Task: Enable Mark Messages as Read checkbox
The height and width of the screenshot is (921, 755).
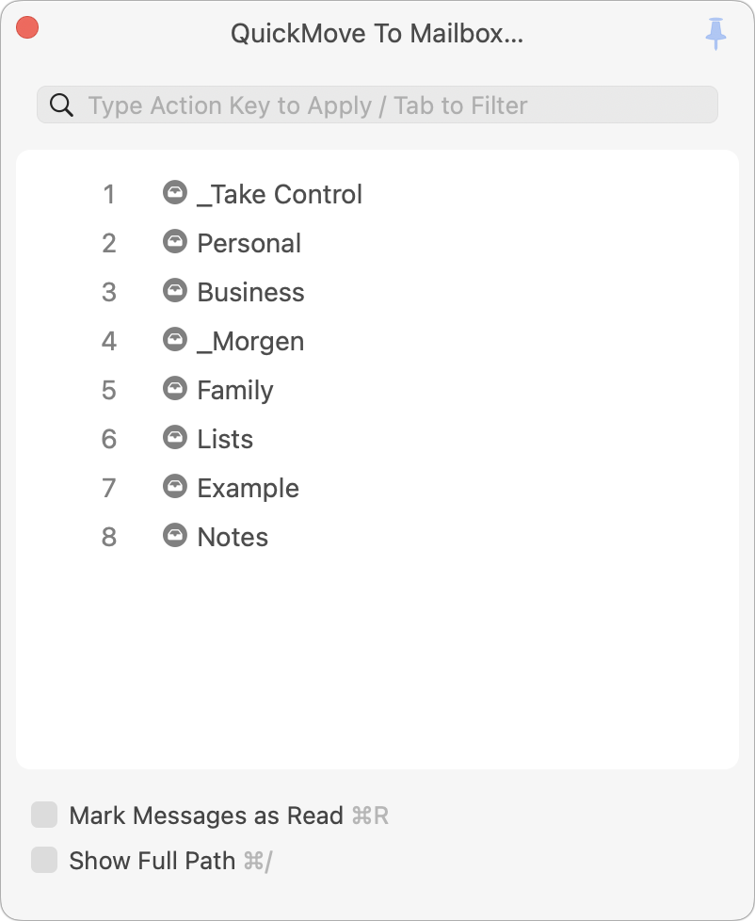Action: coord(44,816)
